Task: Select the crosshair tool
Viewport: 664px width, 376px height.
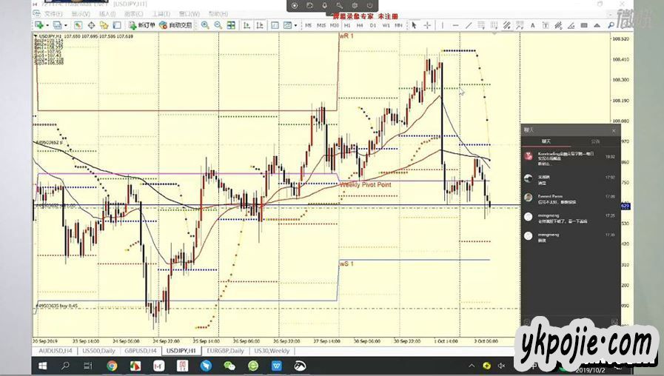Action: [427, 25]
